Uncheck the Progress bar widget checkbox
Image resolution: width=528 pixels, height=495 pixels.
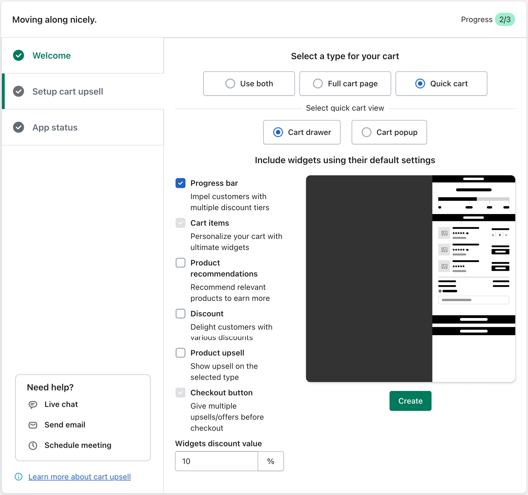(181, 183)
